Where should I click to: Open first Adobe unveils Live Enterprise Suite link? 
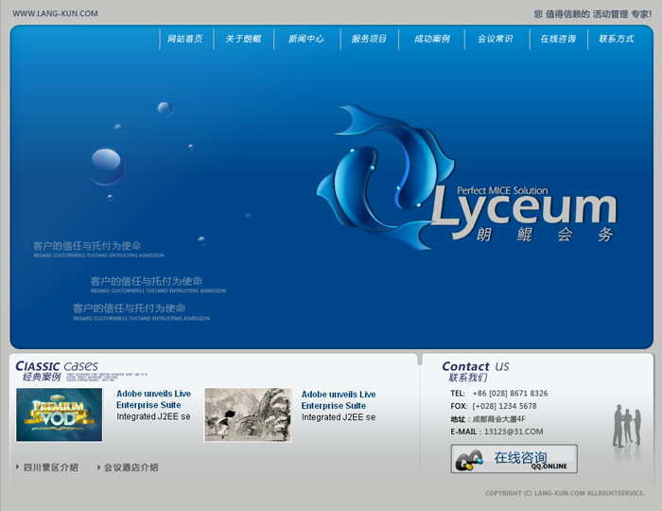[x=153, y=399]
